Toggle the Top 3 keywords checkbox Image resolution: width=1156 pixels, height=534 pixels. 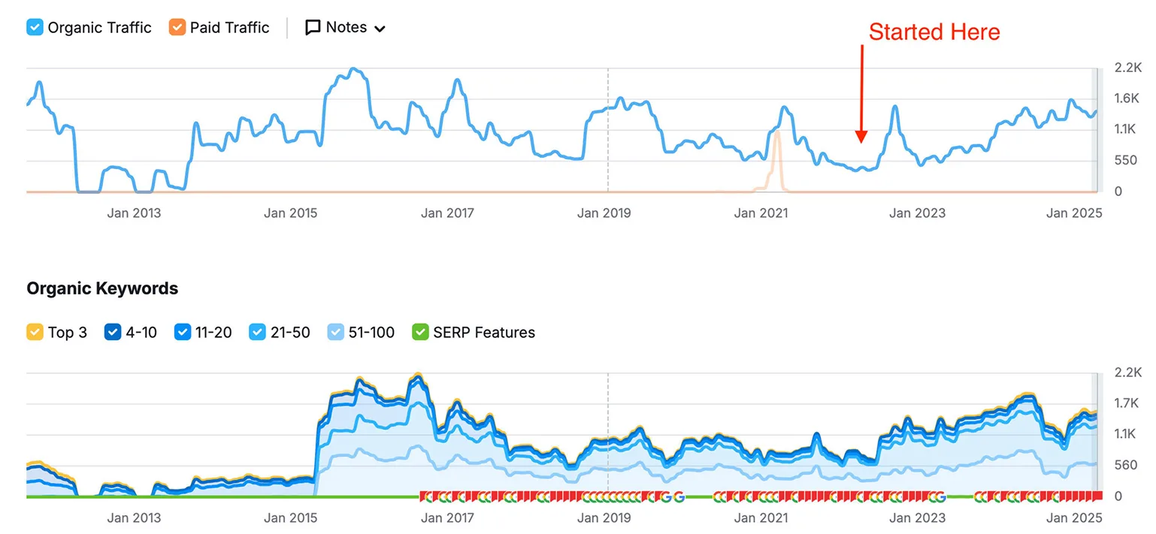pos(34,332)
